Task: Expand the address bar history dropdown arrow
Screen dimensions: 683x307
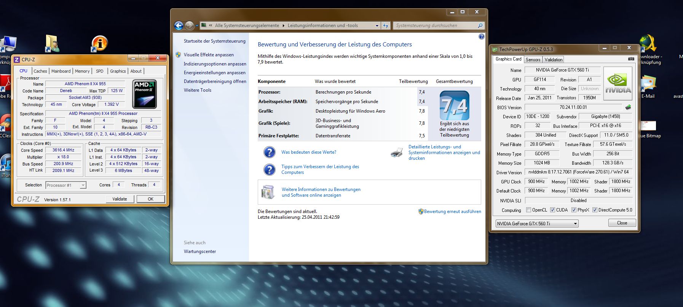Action: (377, 25)
